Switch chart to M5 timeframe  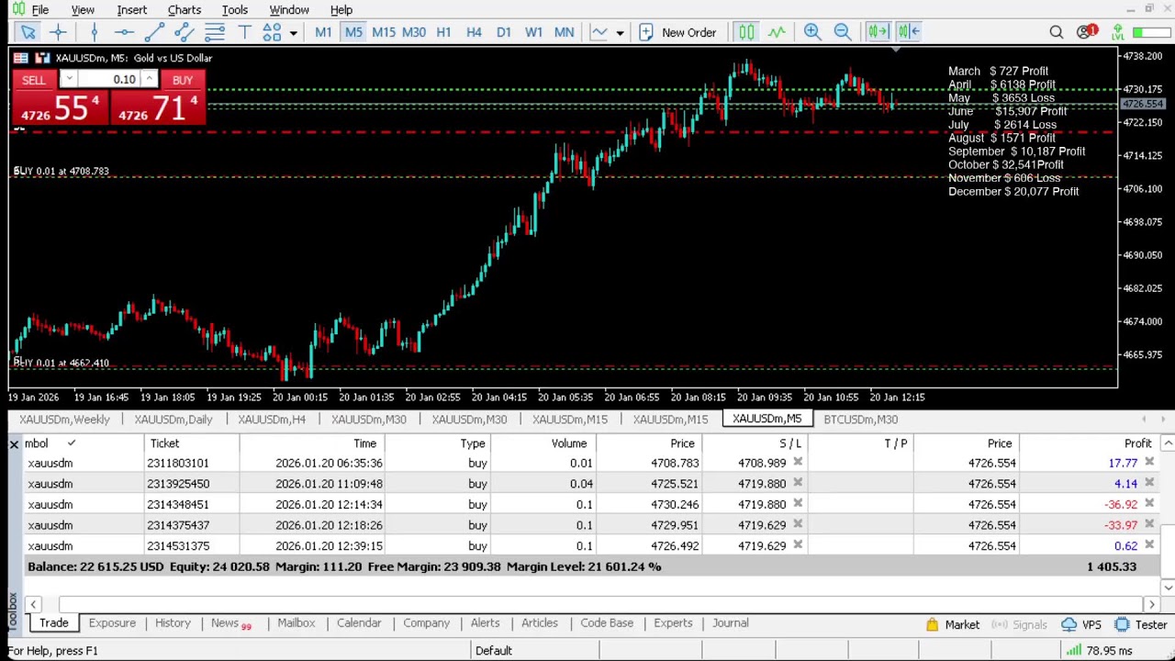[353, 32]
